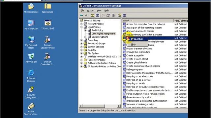Viewport: 211px width, 118px height.
Task: Select Domain Security Policy desktop shortcut
Action: [x=47, y=43]
